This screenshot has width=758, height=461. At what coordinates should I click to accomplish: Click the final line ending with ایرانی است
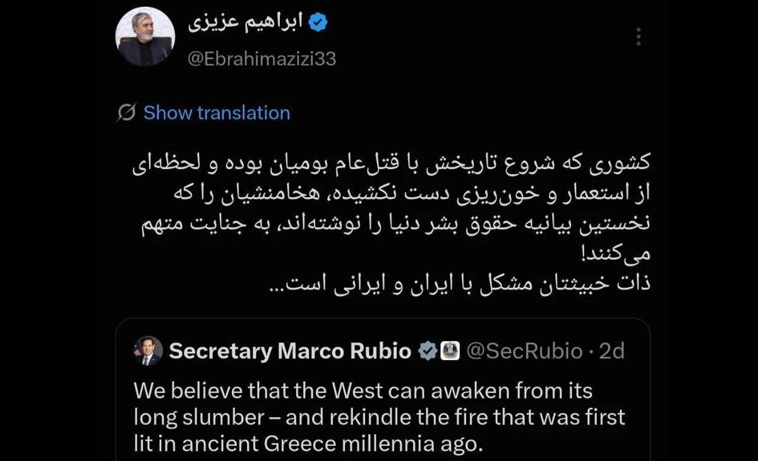pos(460,285)
